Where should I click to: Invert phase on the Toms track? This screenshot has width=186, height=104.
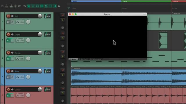[62, 64]
